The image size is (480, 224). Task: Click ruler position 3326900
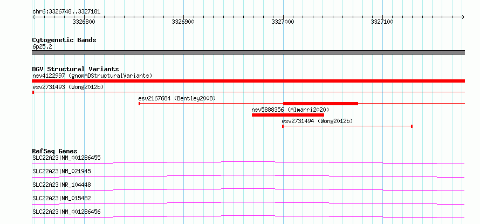pyautogui.click(x=183, y=22)
